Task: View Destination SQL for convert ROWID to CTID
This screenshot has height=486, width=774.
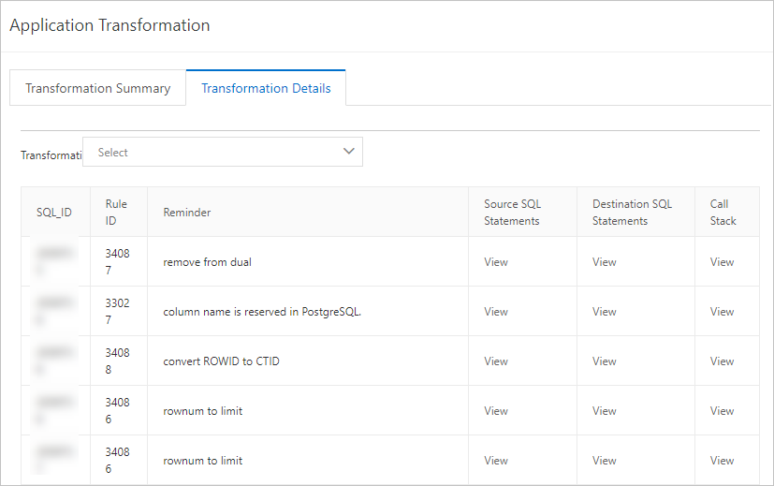Action: [605, 361]
